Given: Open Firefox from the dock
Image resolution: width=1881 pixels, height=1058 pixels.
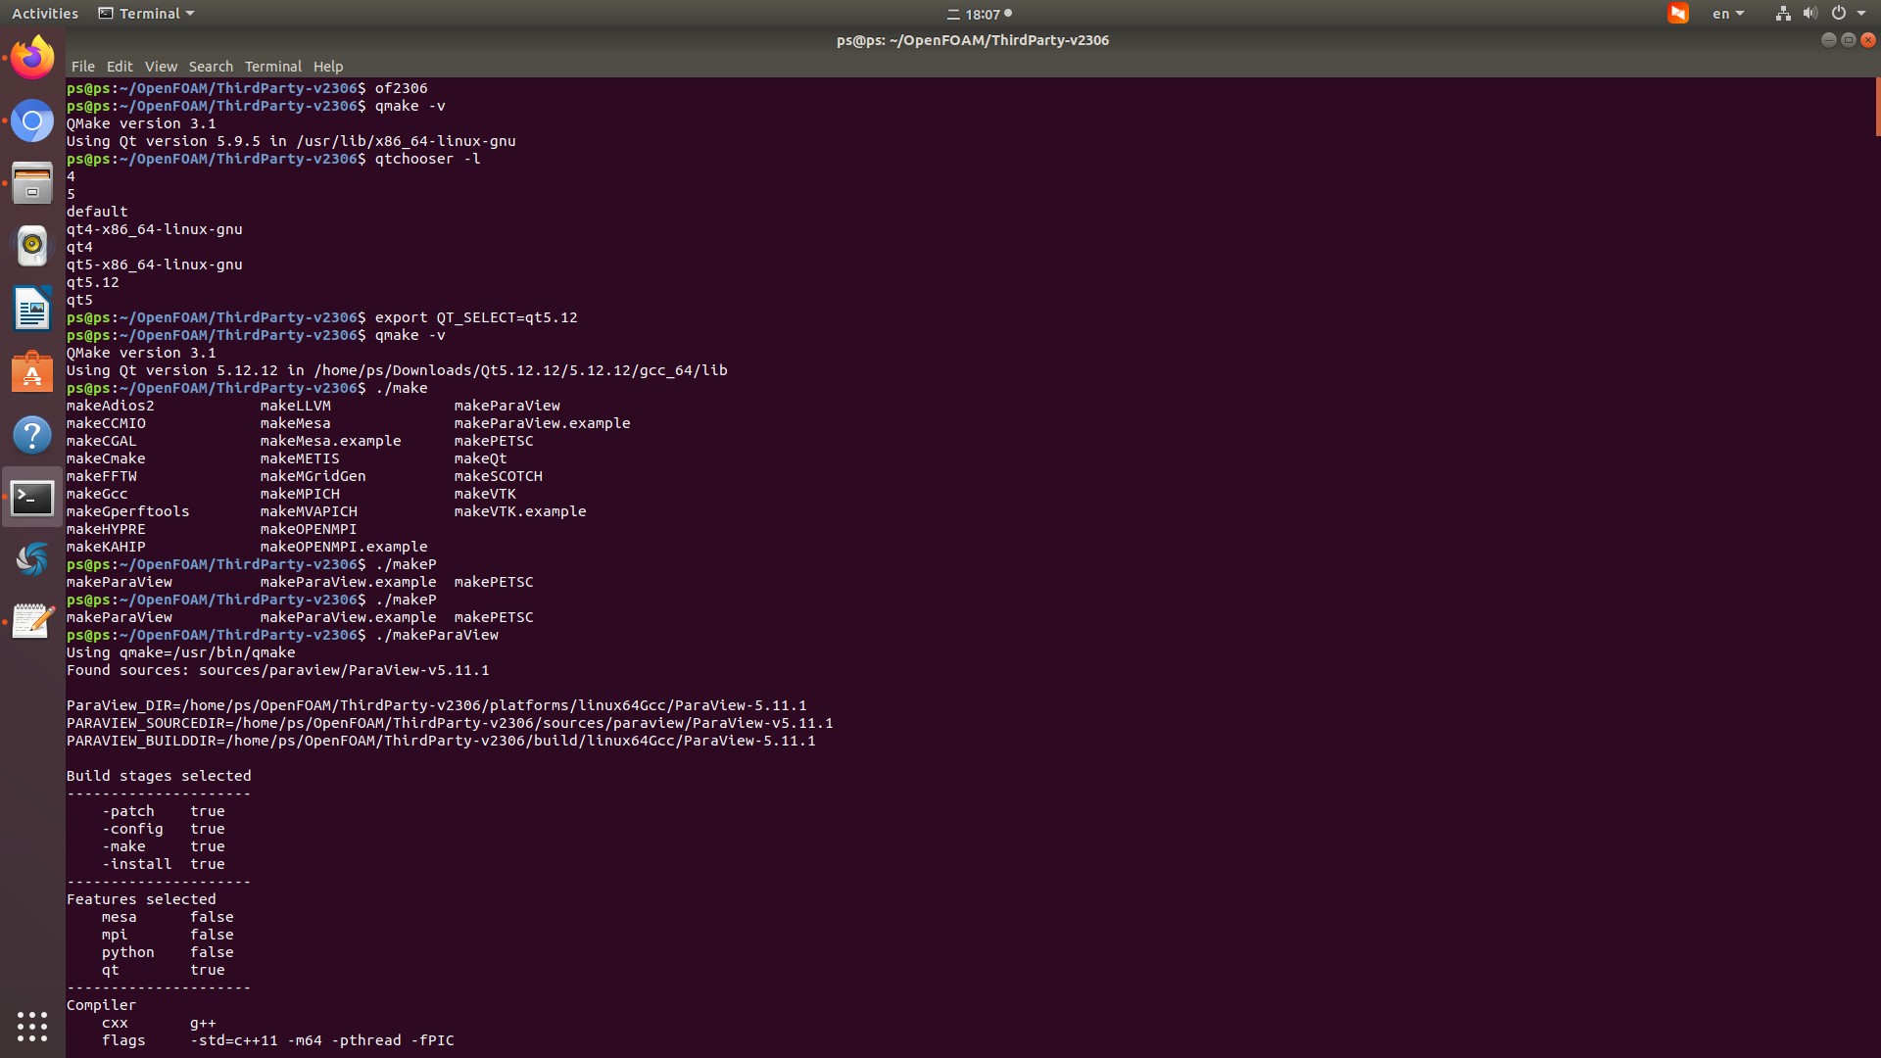Looking at the screenshot, I should click(32, 58).
